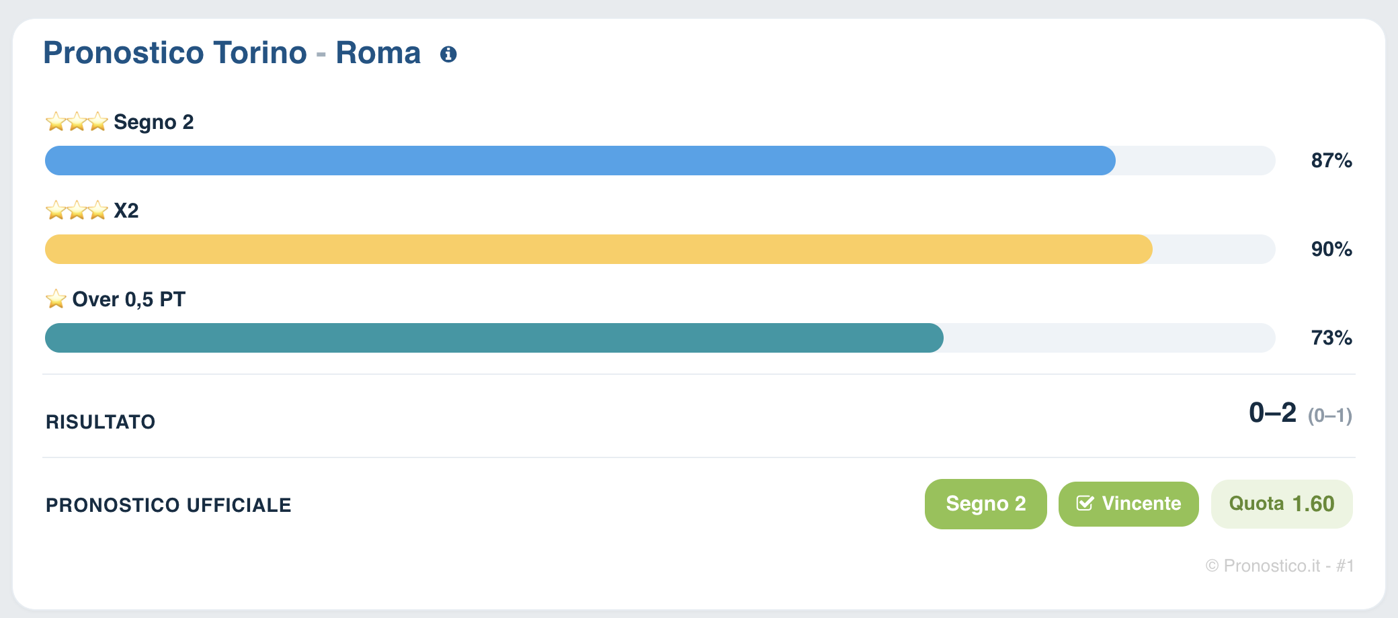Click the single star beside Over 0,5 PT
The width and height of the screenshot is (1398, 618).
point(56,299)
